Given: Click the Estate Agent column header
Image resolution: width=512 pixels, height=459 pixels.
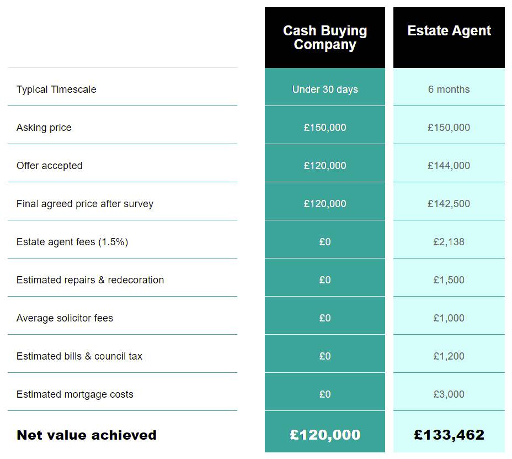Looking at the screenshot, I should pos(449,31).
